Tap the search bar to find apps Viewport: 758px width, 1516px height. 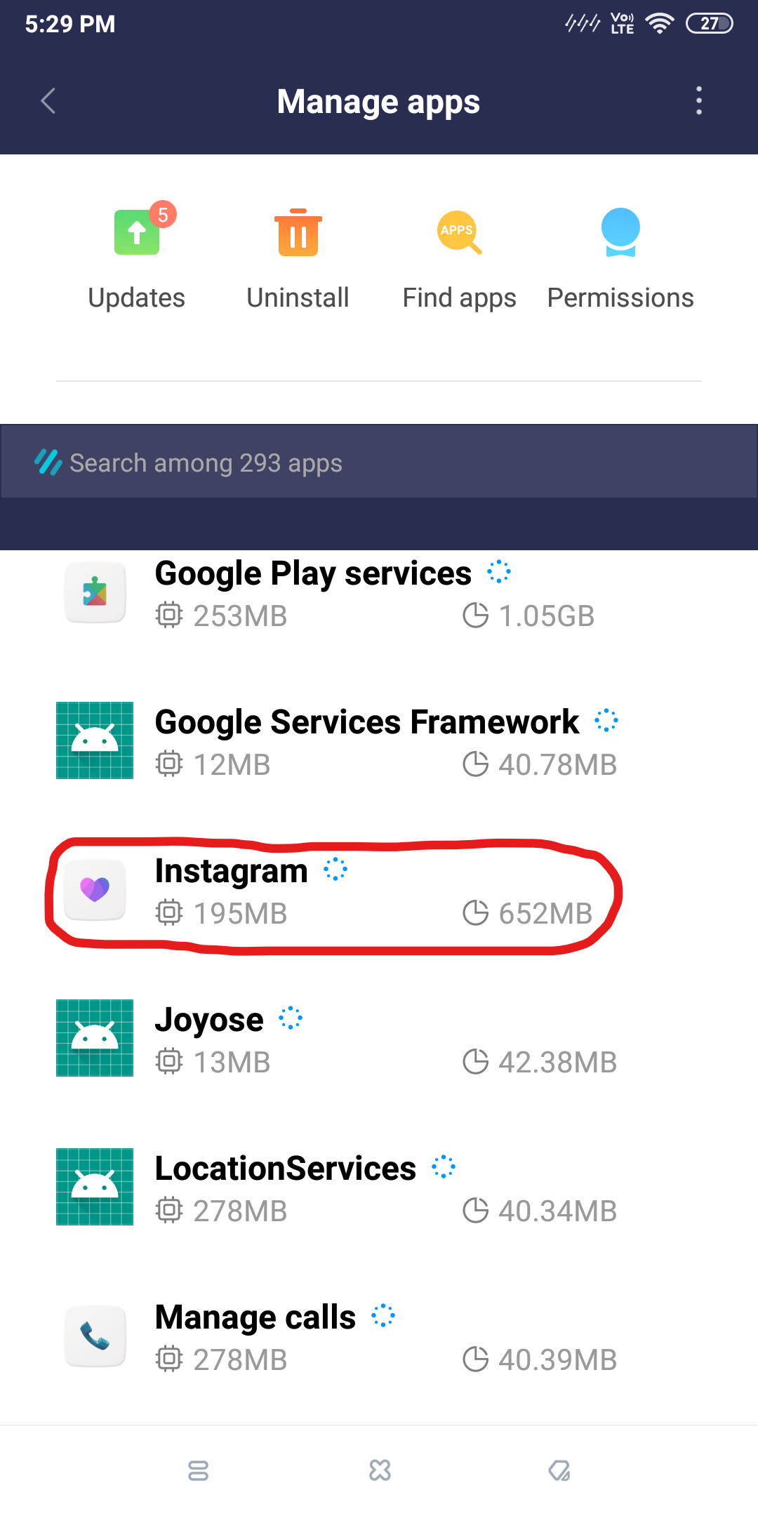(379, 461)
